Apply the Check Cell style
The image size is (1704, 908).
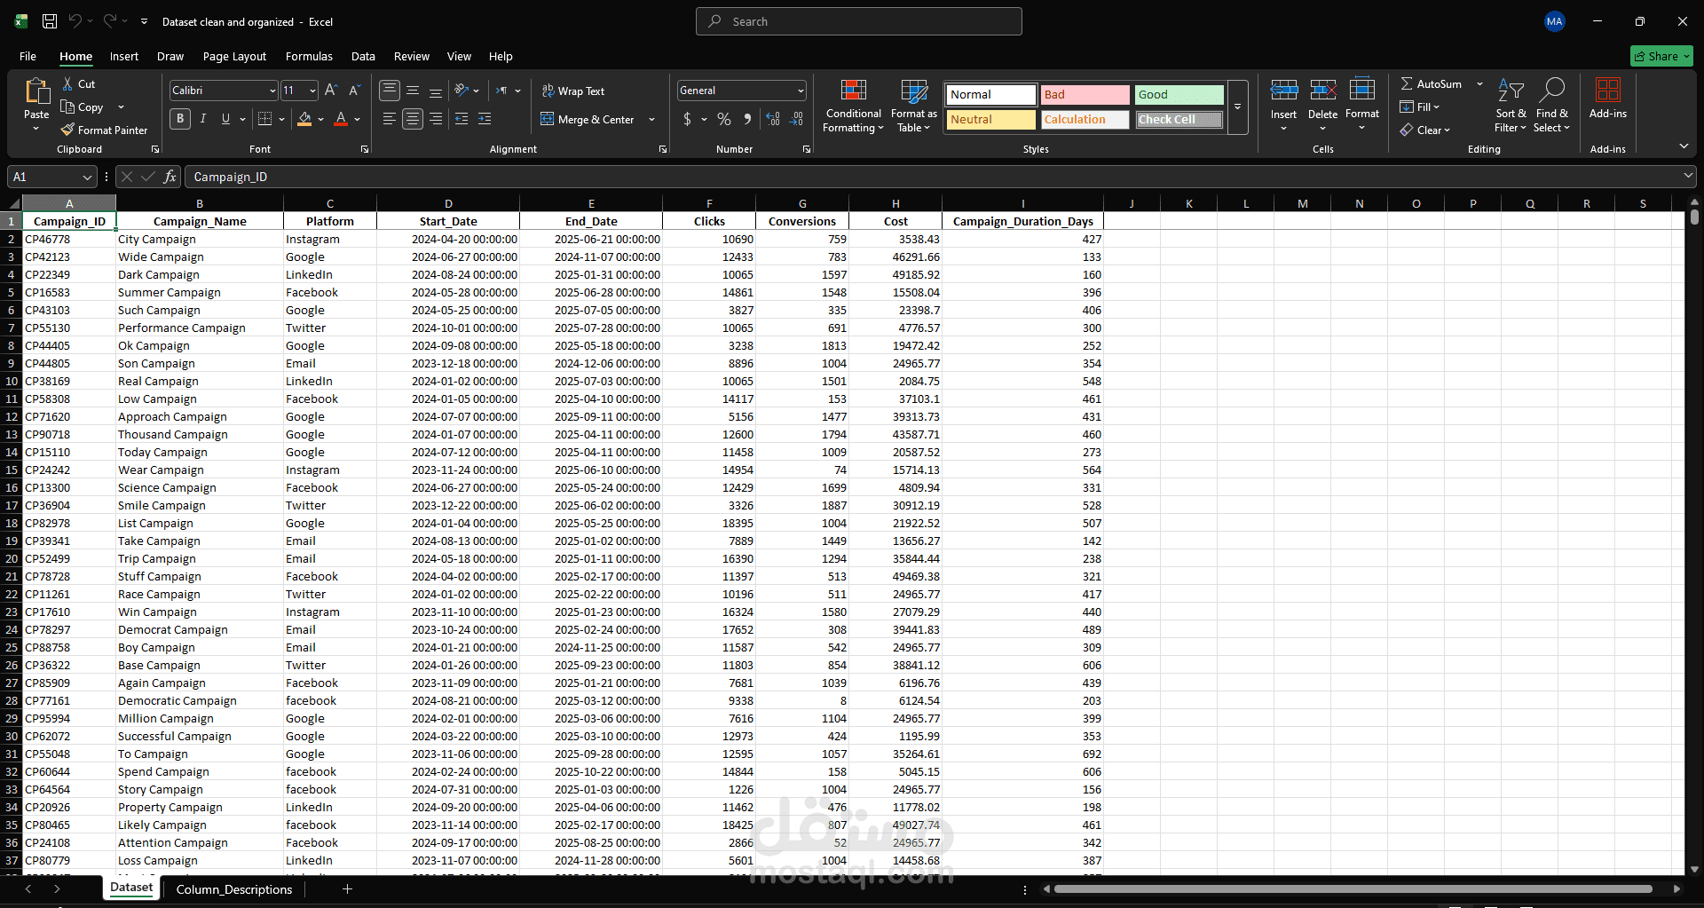1179,120
